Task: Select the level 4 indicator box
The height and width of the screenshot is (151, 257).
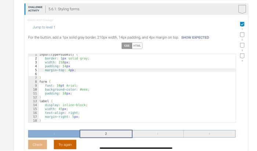Action: pos(242,56)
